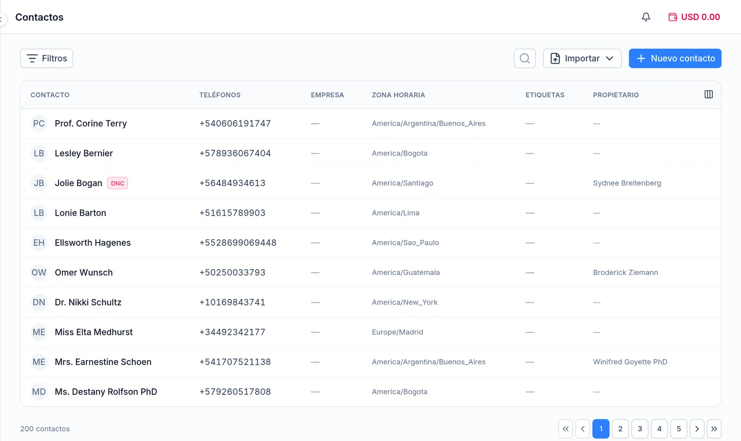Click owner Broderick Ziemann

(x=626, y=272)
